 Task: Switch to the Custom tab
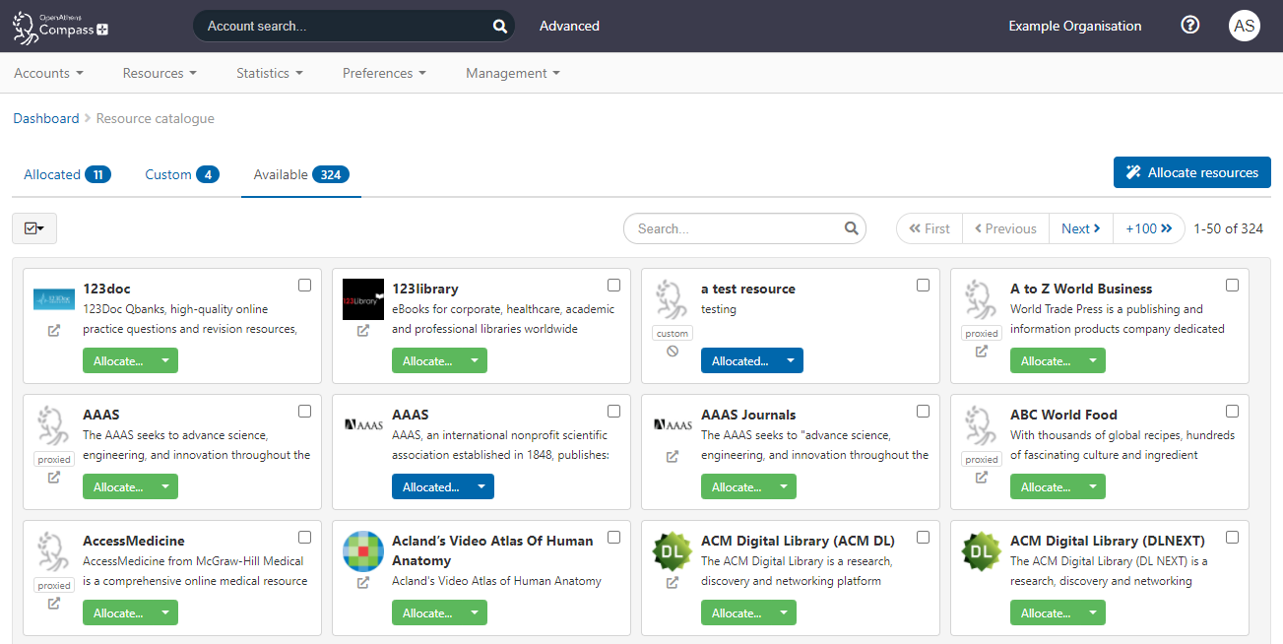point(168,174)
